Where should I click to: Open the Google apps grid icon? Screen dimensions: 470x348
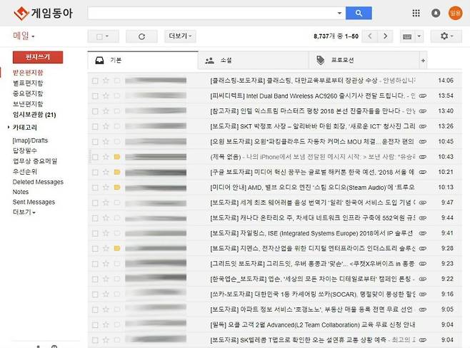416,13
